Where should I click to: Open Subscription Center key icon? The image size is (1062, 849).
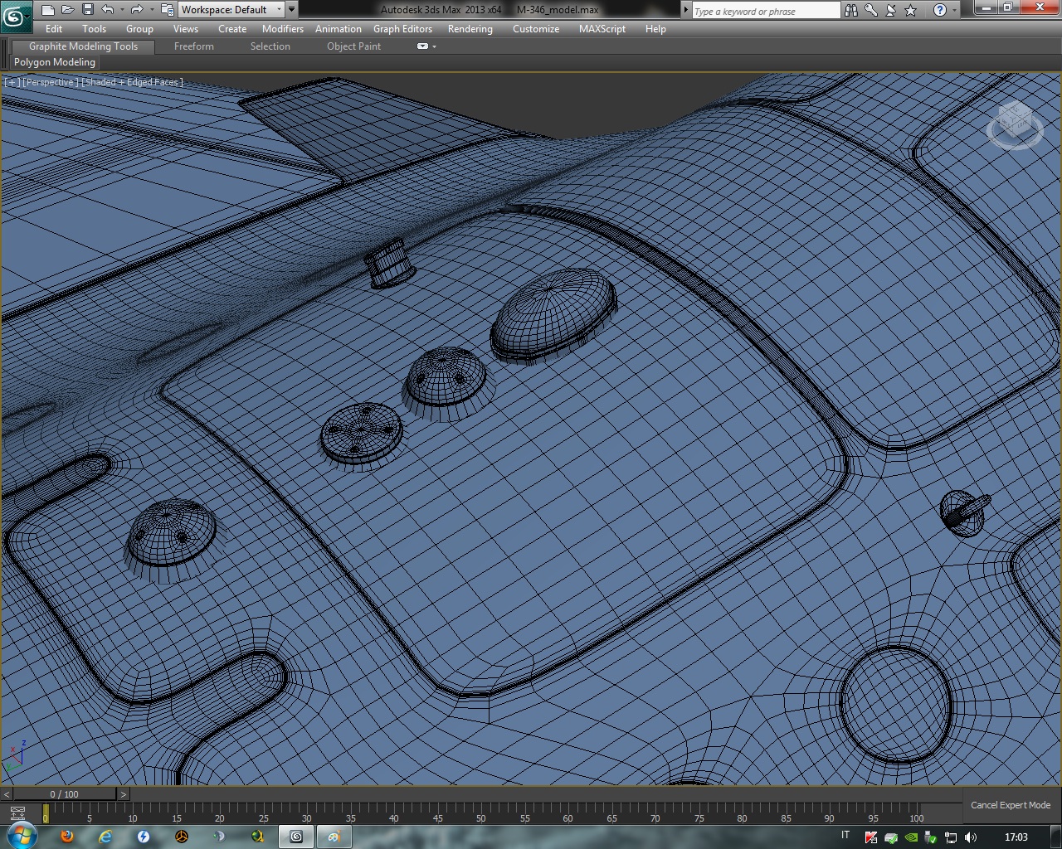click(x=871, y=10)
